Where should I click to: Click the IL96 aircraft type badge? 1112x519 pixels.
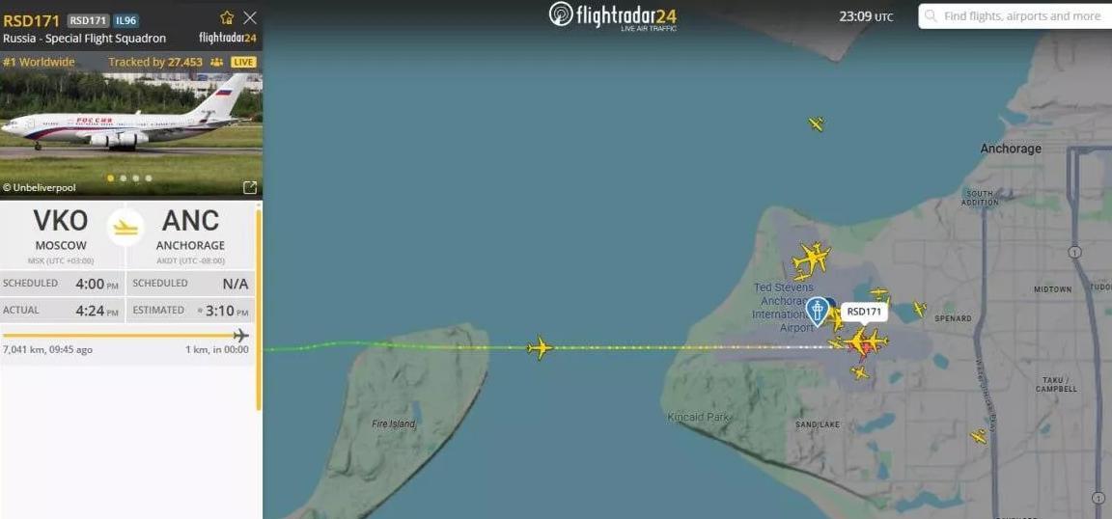127,20
